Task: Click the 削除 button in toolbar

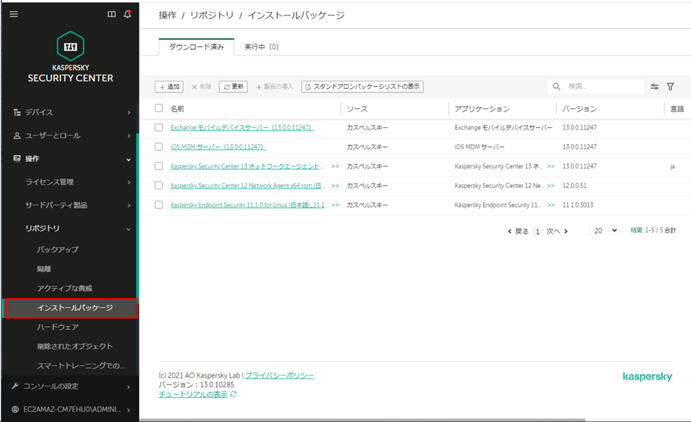Action: pyautogui.click(x=202, y=86)
